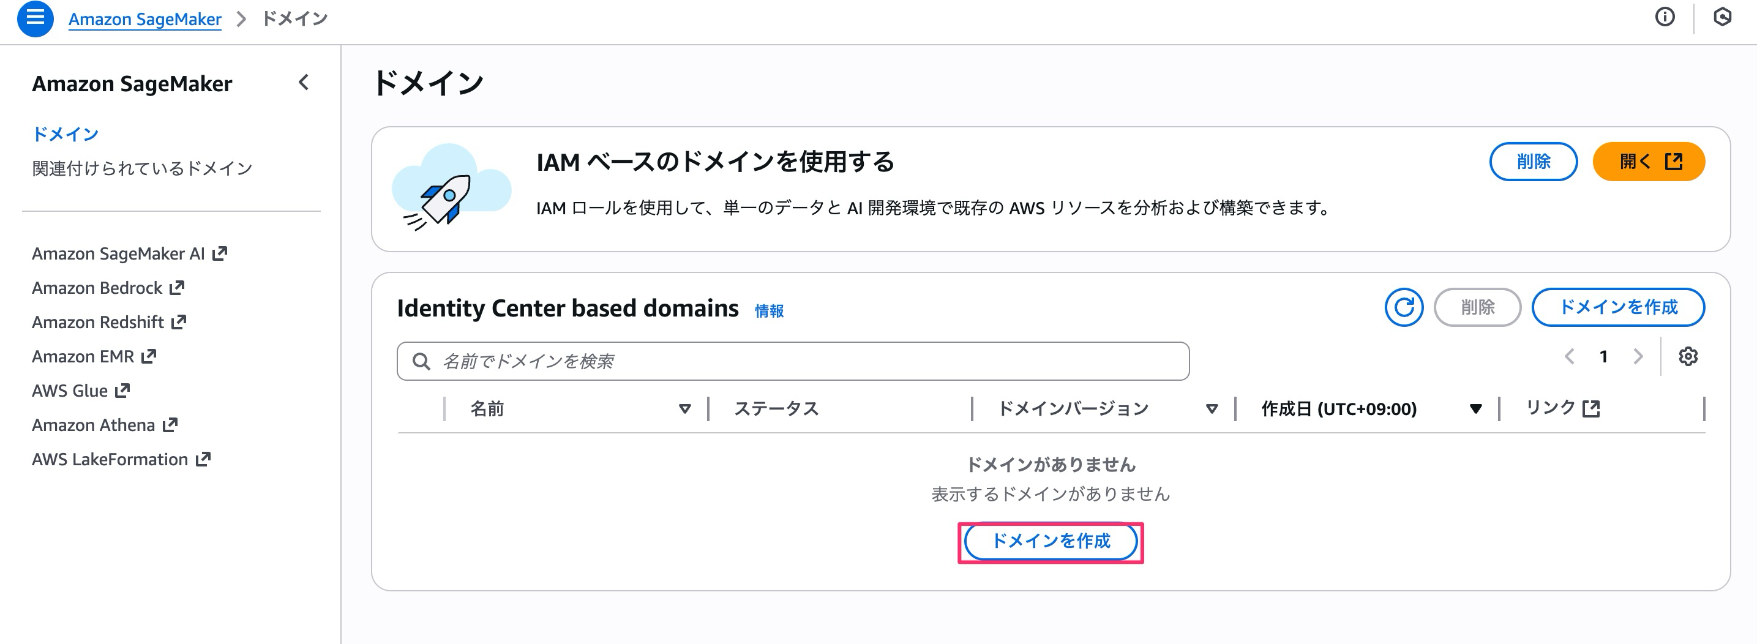
Task: Select 関連付けられているドメイン in sidebar
Action: pyautogui.click(x=142, y=168)
